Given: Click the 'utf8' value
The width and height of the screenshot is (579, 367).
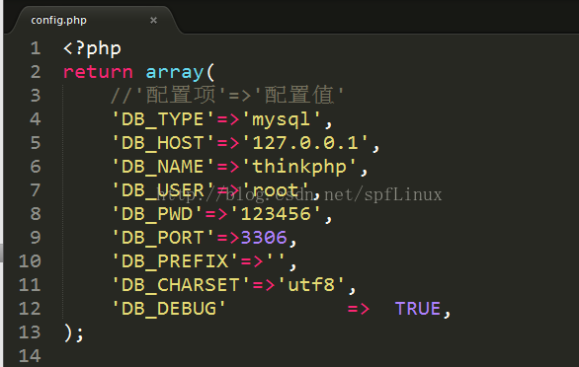Looking at the screenshot, I should point(311,285).
